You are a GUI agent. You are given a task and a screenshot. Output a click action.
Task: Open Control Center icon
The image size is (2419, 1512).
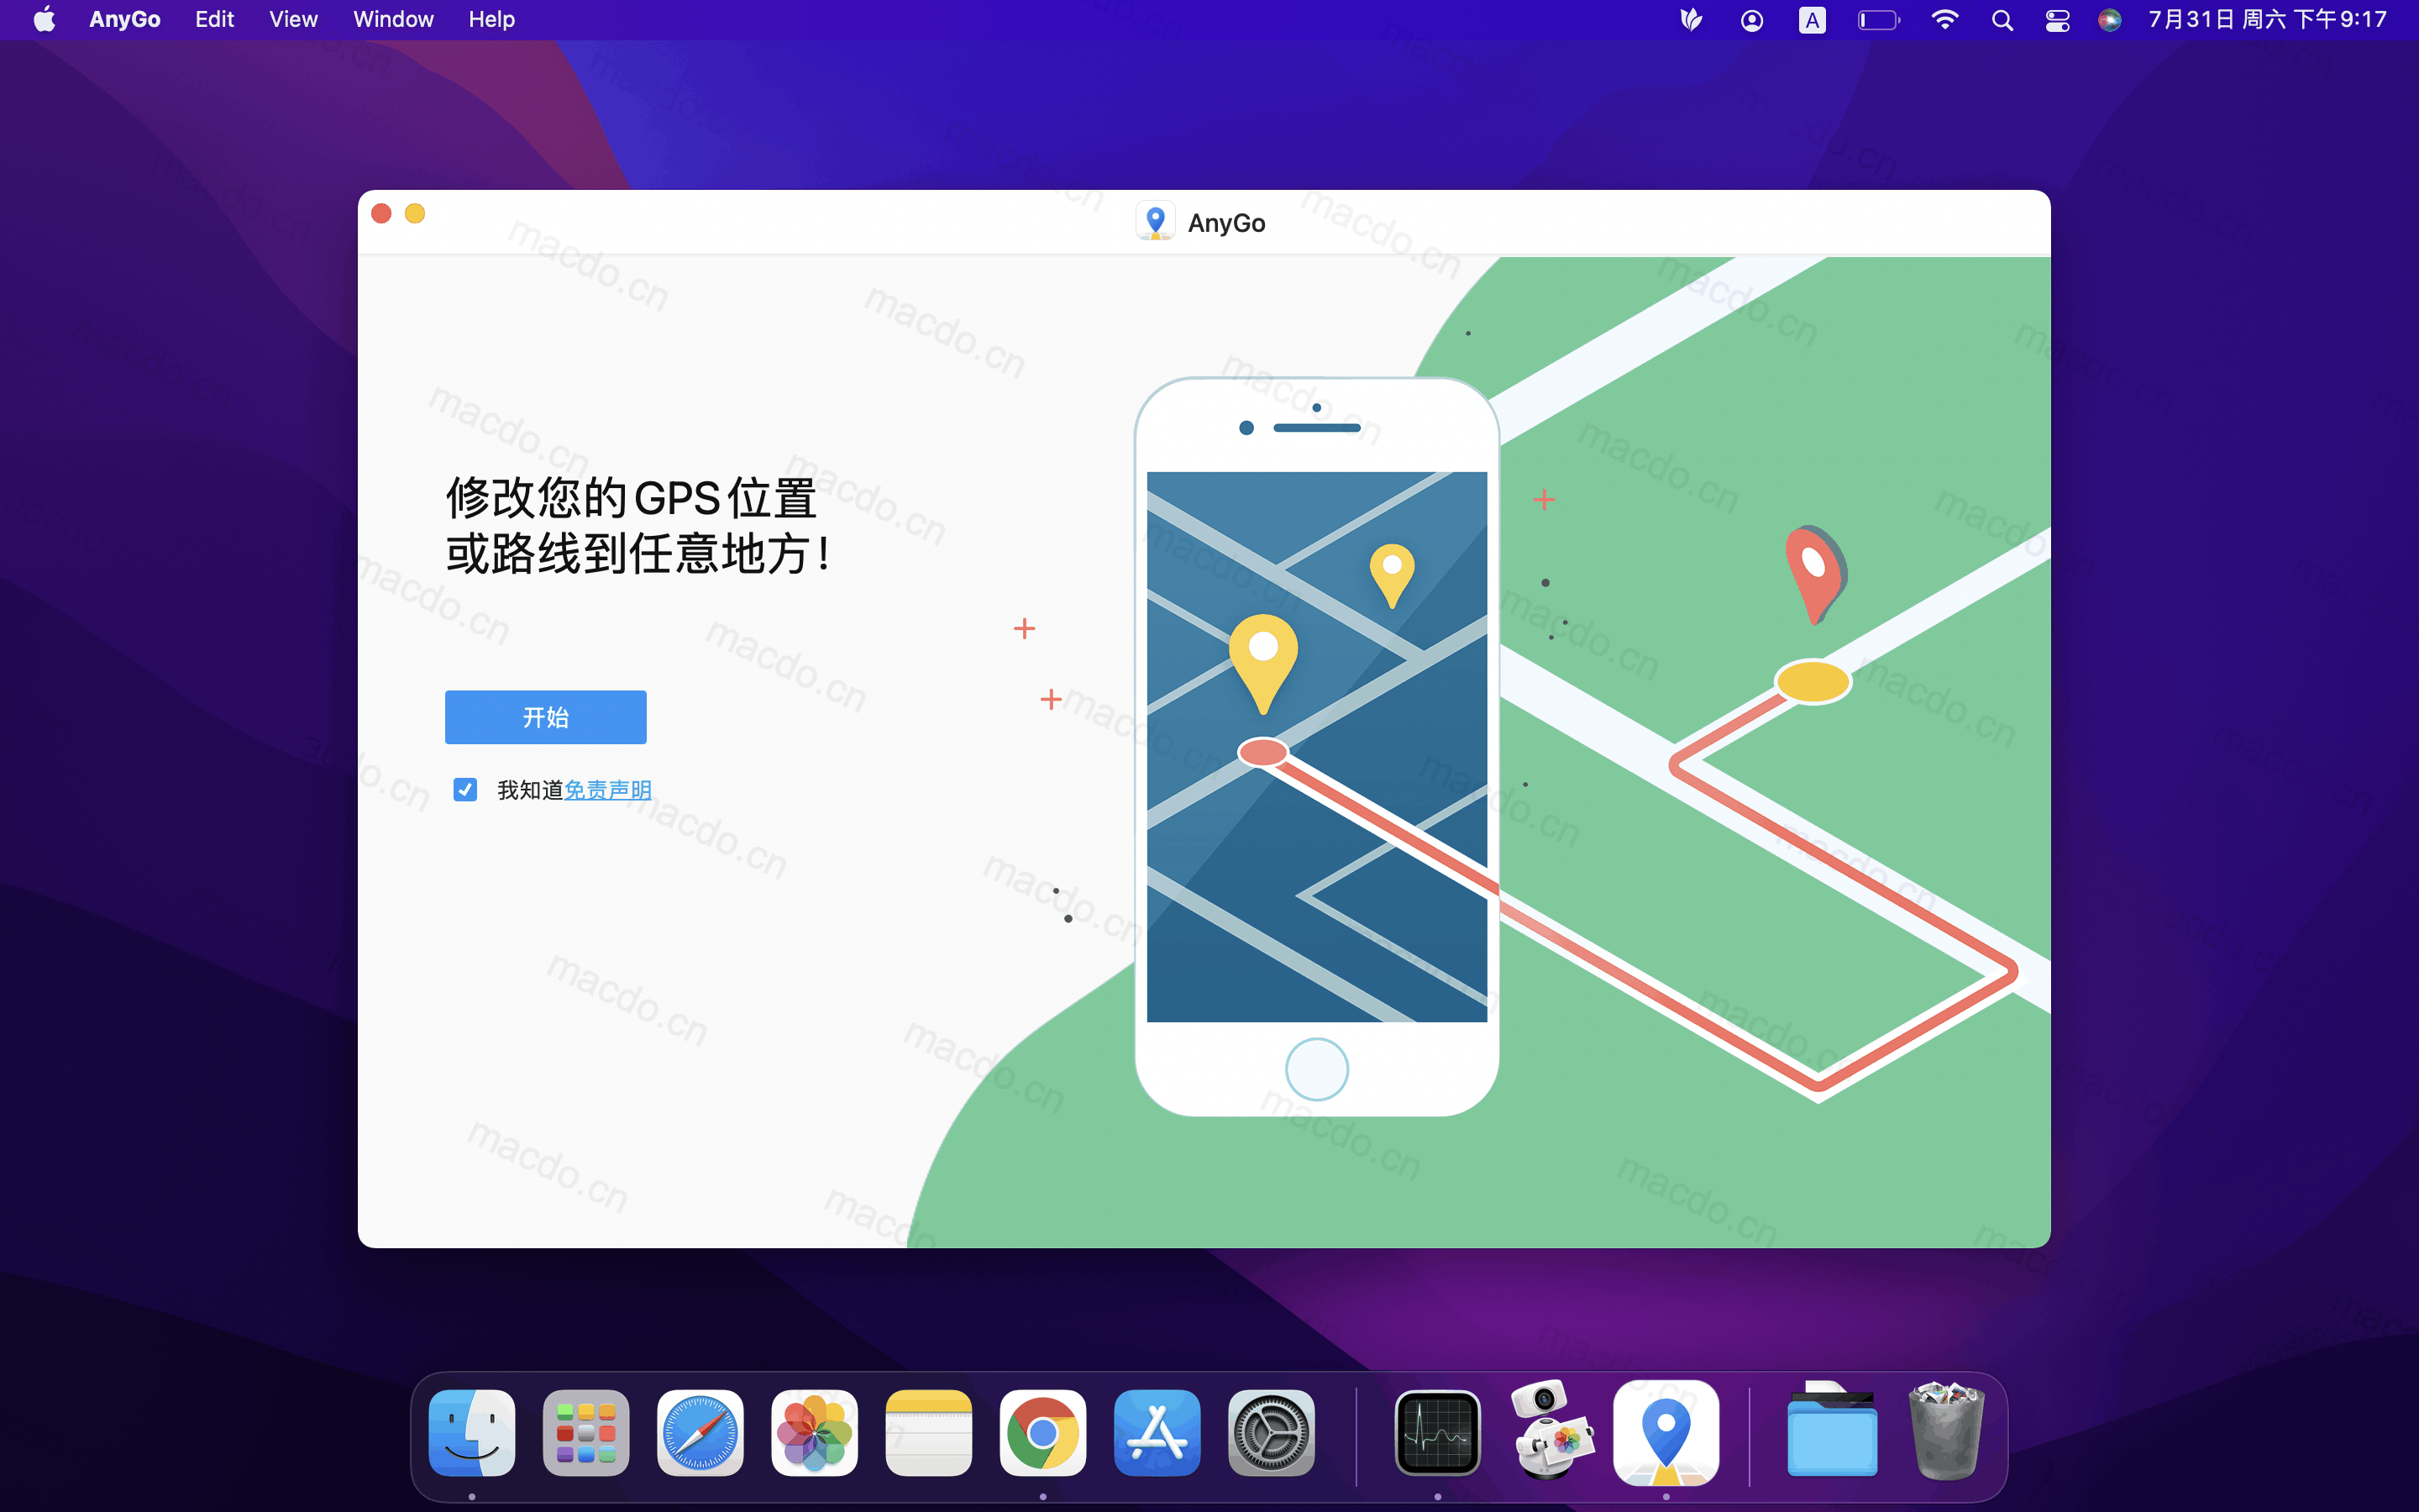point(2057,20)
